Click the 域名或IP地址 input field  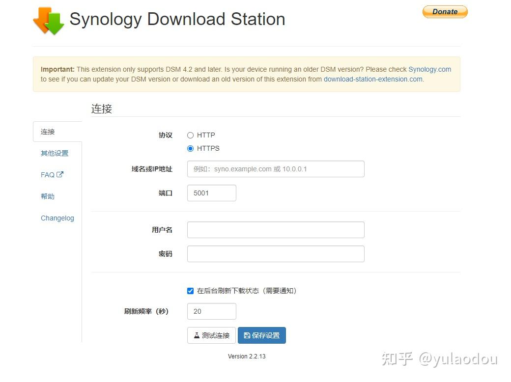tap(276, 168)
